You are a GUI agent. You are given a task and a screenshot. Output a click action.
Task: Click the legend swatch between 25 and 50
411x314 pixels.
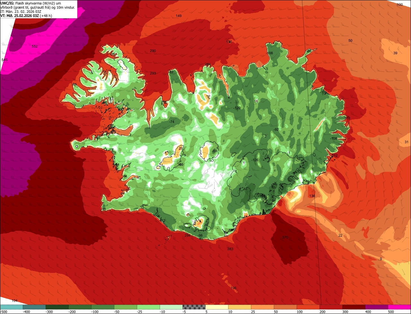[262, 307]
